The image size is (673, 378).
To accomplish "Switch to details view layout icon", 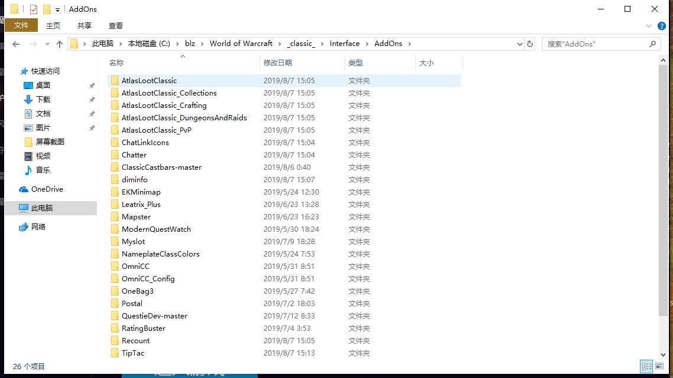I will point(646,366).
